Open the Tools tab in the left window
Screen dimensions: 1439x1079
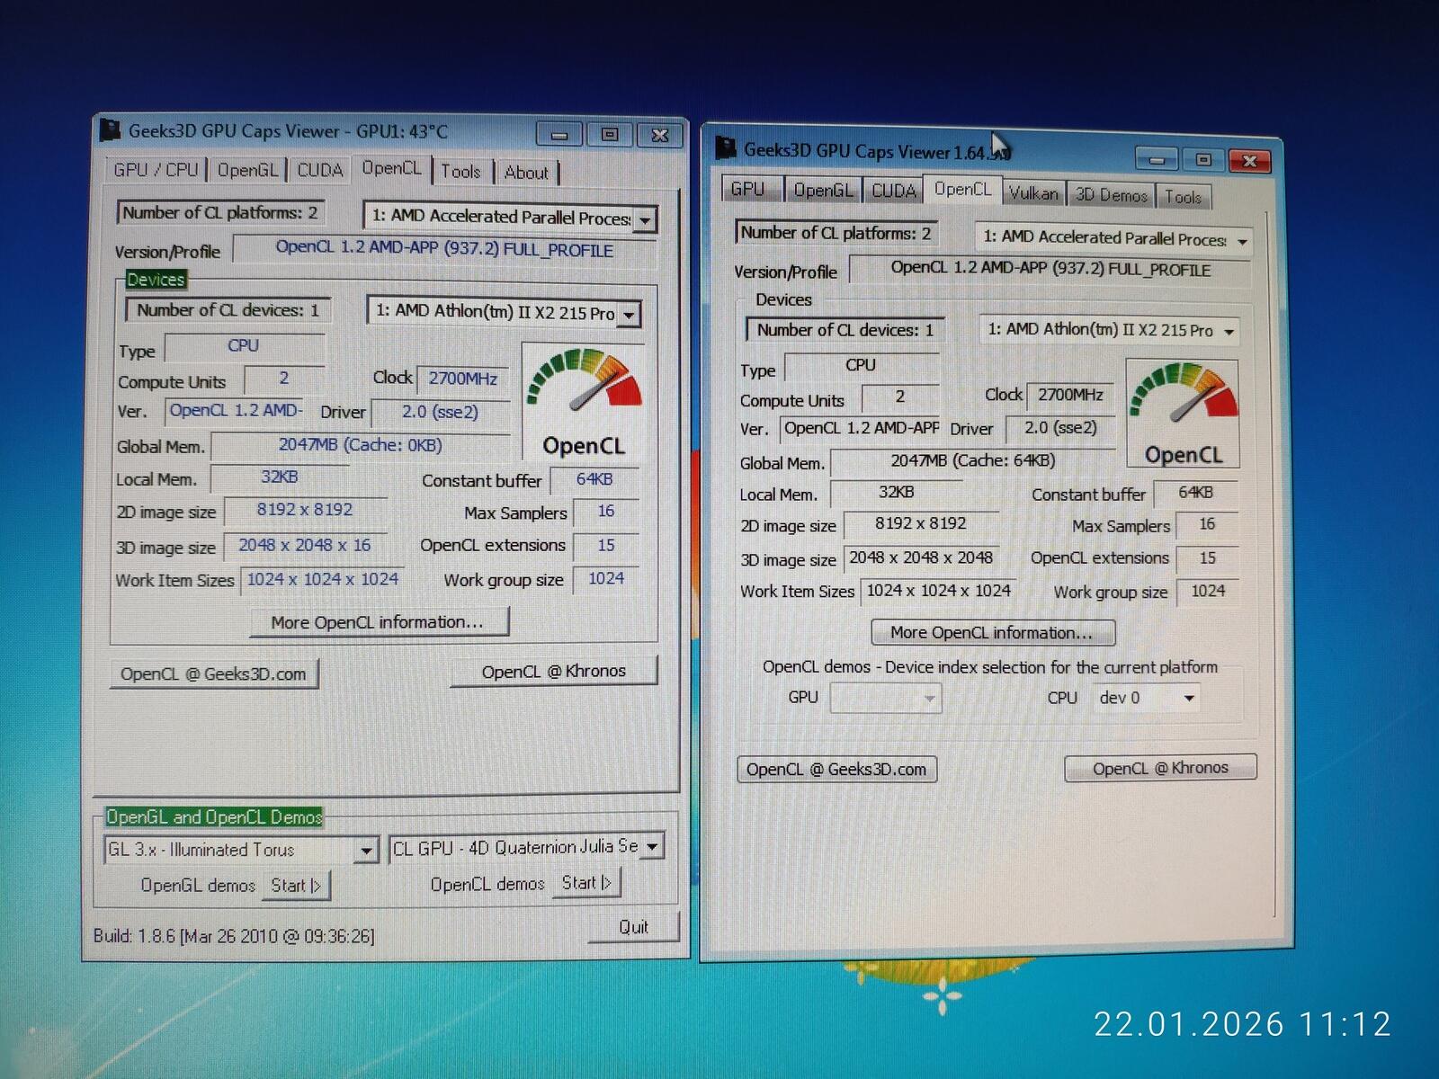[460, 171]
